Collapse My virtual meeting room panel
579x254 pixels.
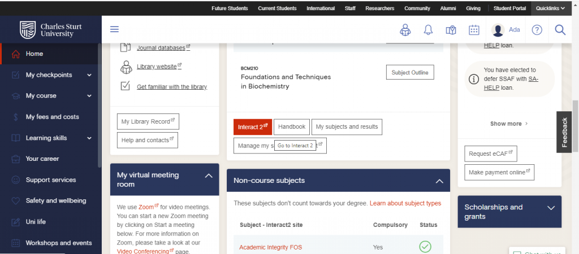pos(209,176)
